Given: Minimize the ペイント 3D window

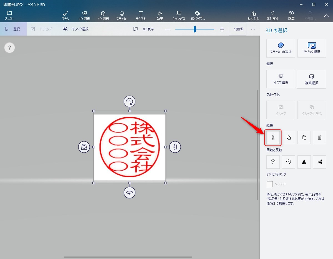Looking at the screenshot, I should pyautogui.click(x=301, y=4).
